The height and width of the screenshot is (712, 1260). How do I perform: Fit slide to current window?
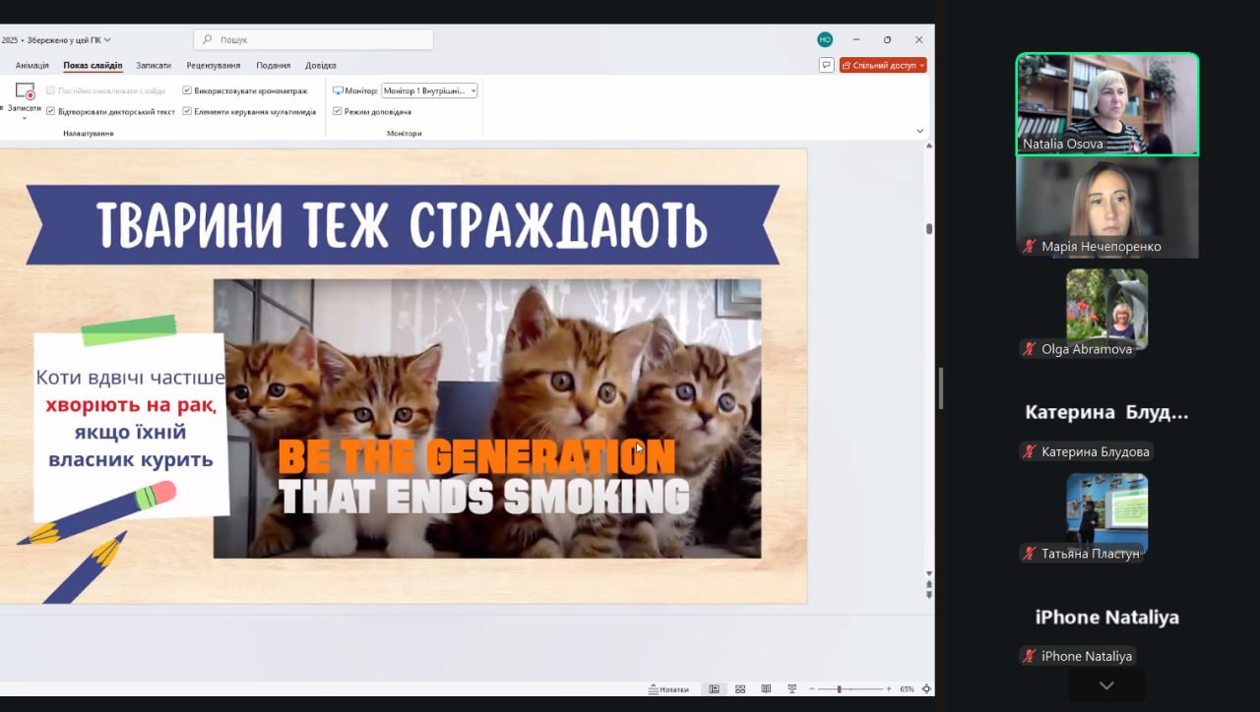[x=925, y=689]
